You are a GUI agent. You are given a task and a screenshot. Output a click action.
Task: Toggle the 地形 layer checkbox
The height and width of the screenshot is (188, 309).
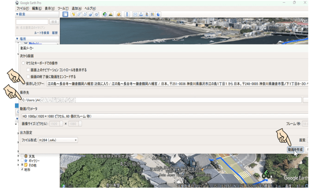point(22,170)
